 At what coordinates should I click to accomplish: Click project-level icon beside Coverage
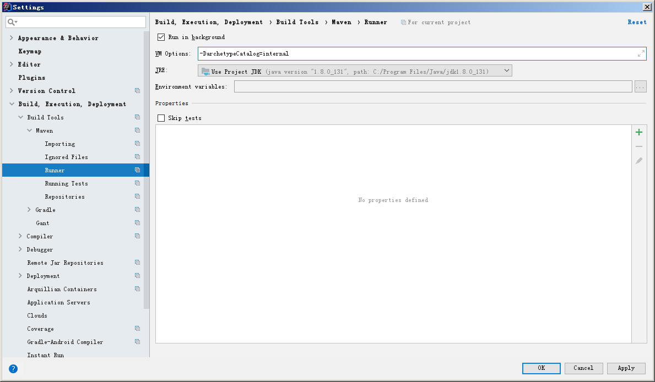pyautogui.click(x=137, y=329)
